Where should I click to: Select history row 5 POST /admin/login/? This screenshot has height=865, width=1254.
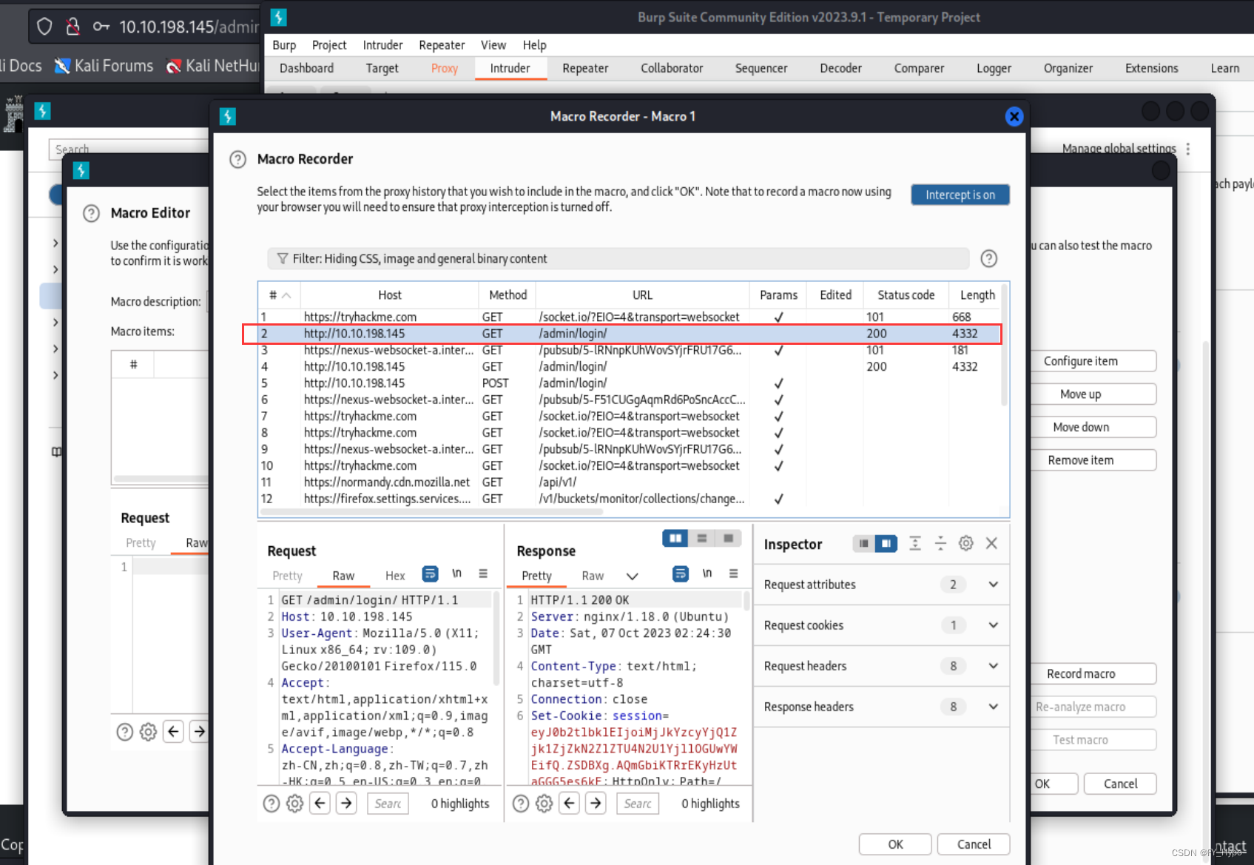click(x=630, y=383)
